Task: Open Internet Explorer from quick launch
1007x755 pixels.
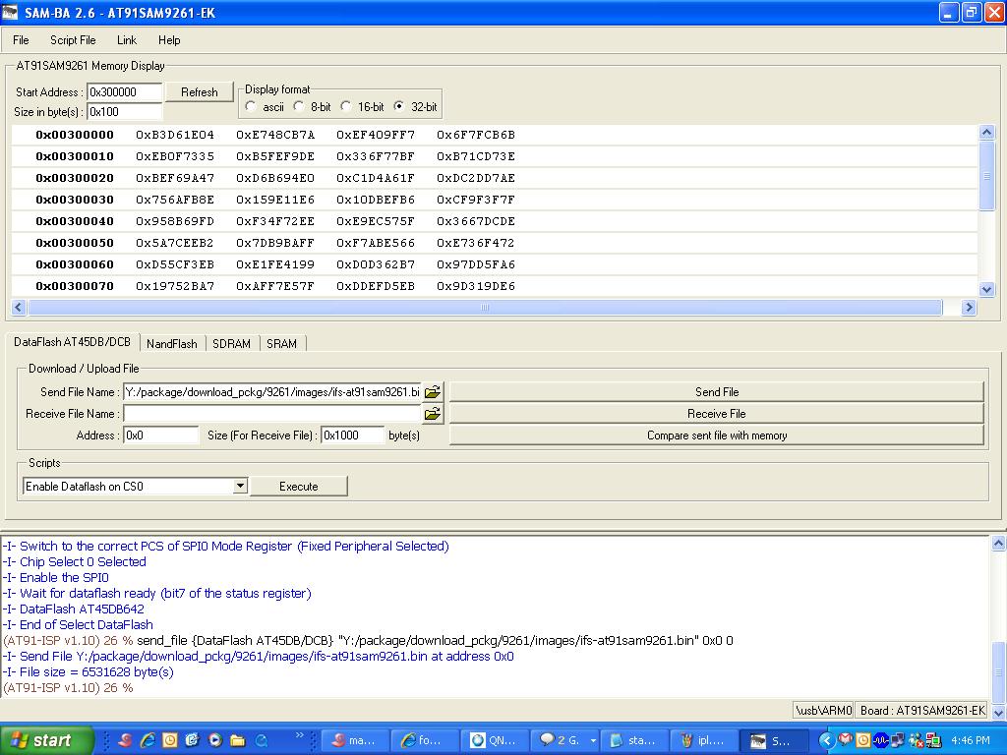Action: coord(148,740)
